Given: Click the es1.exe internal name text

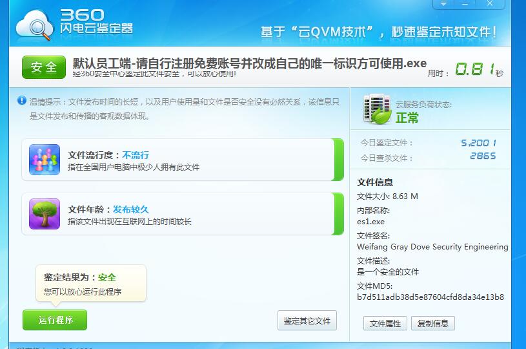Looking at the screenshot, I should 370,222.
